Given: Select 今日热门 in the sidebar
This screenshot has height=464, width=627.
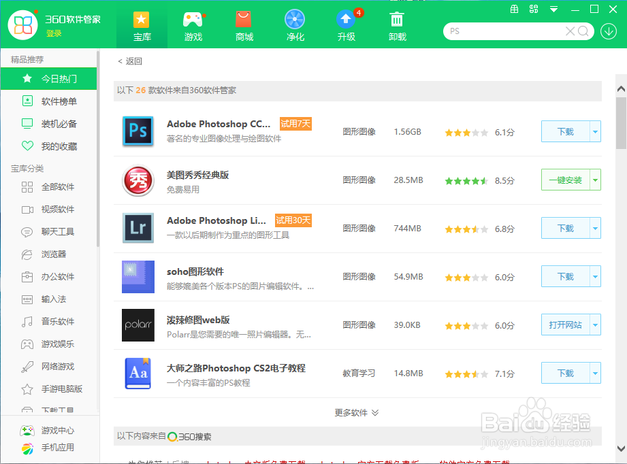Looking at the screenshot, I should [x=49, y=79].
